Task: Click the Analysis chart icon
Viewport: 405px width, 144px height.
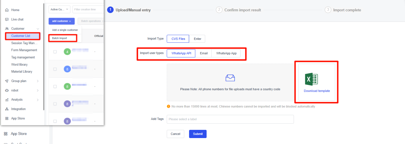Action: point(7,100)
